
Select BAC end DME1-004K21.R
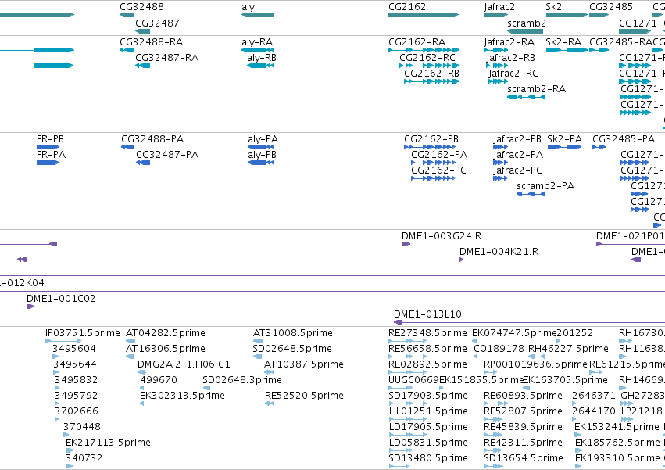(499, 252)
